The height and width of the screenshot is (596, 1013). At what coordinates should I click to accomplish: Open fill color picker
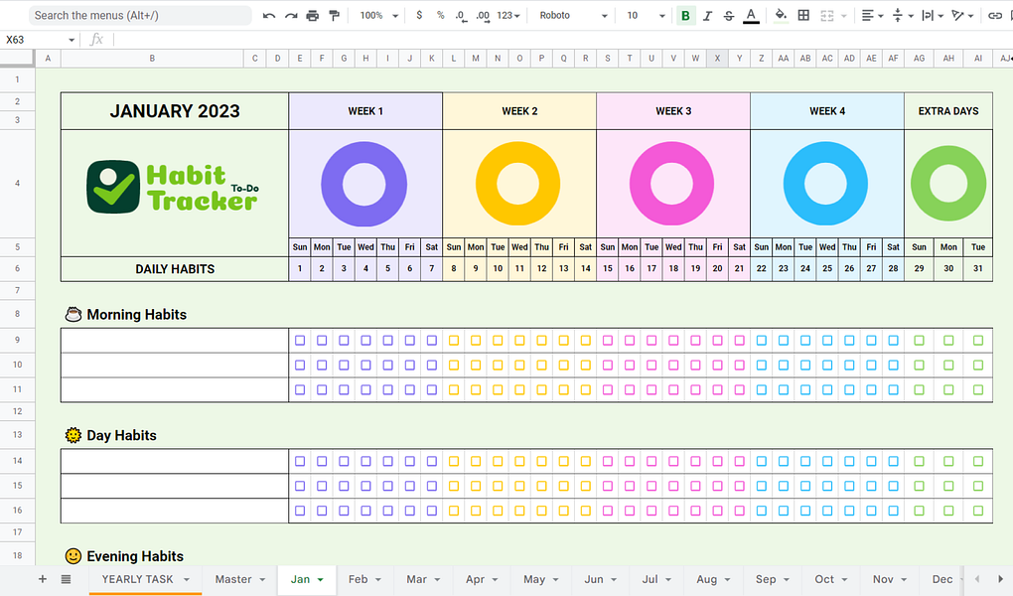pyautogui.click(x=781, y=16)
